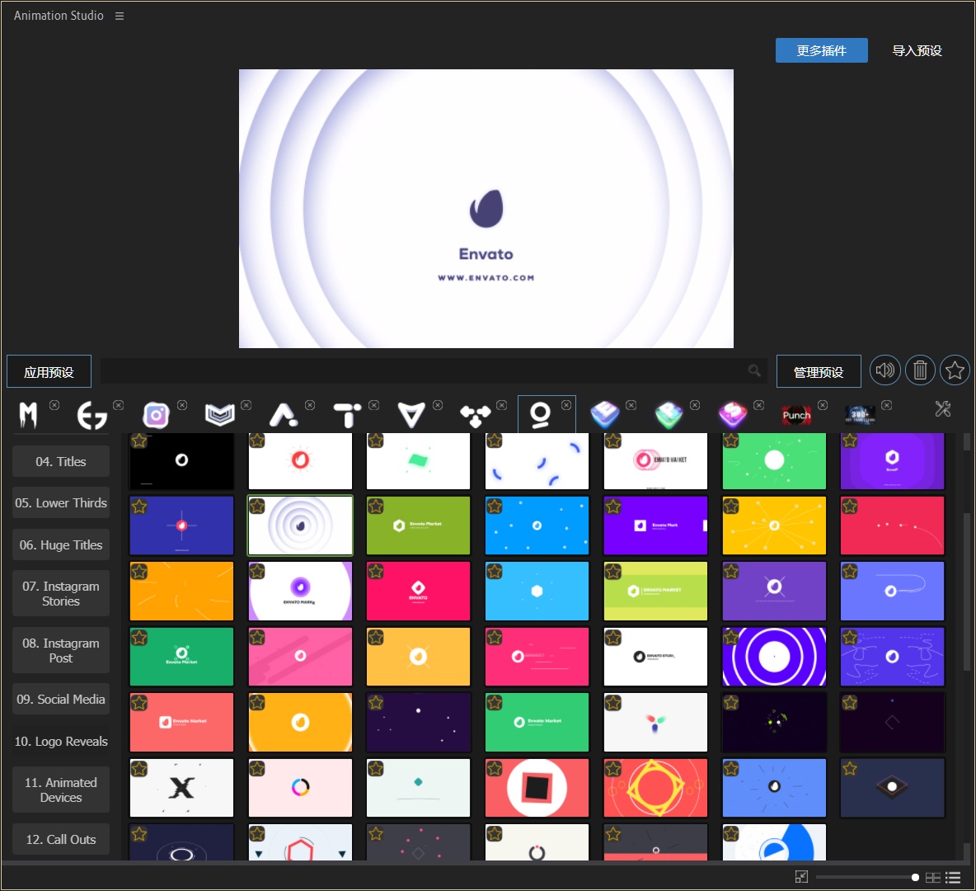Open the Instagram camera preset pack
This screenshot has width=976, height=891.
pos(156,415)
